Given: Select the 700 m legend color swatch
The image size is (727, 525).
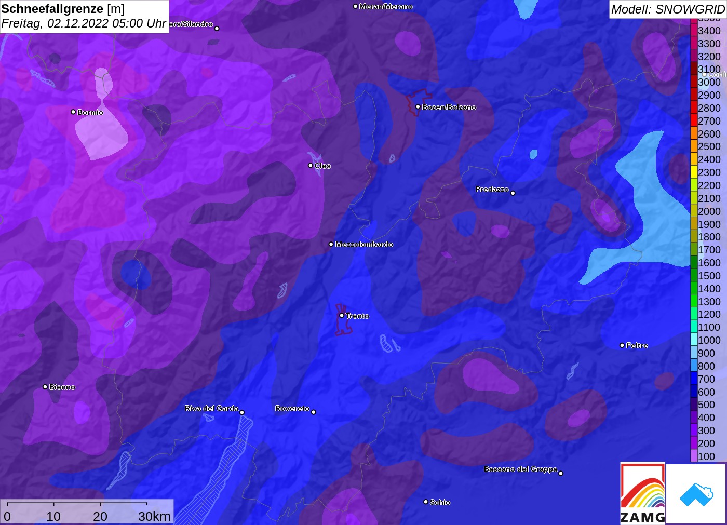Looking at the screenshot, I should tap(694, 379).
